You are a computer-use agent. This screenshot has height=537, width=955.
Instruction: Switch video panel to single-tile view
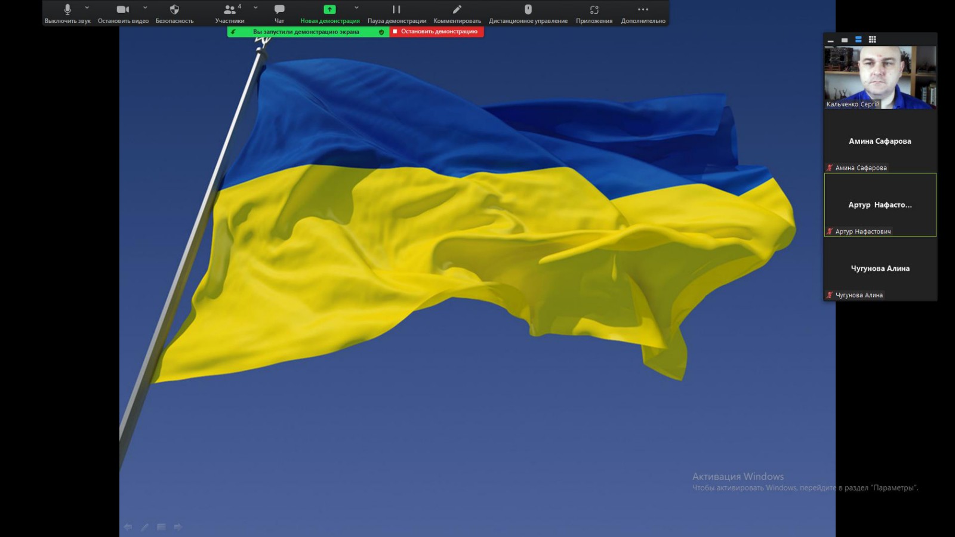pyautogui.click(x=845, y=40)
